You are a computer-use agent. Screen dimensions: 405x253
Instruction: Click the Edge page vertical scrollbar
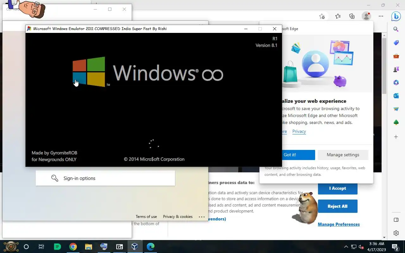point(384,66)
